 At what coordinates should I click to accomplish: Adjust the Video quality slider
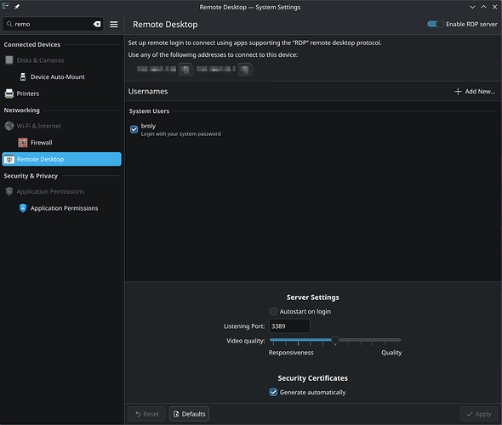pos(335,340)
